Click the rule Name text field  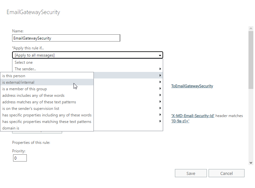click(x=66, y=38)
